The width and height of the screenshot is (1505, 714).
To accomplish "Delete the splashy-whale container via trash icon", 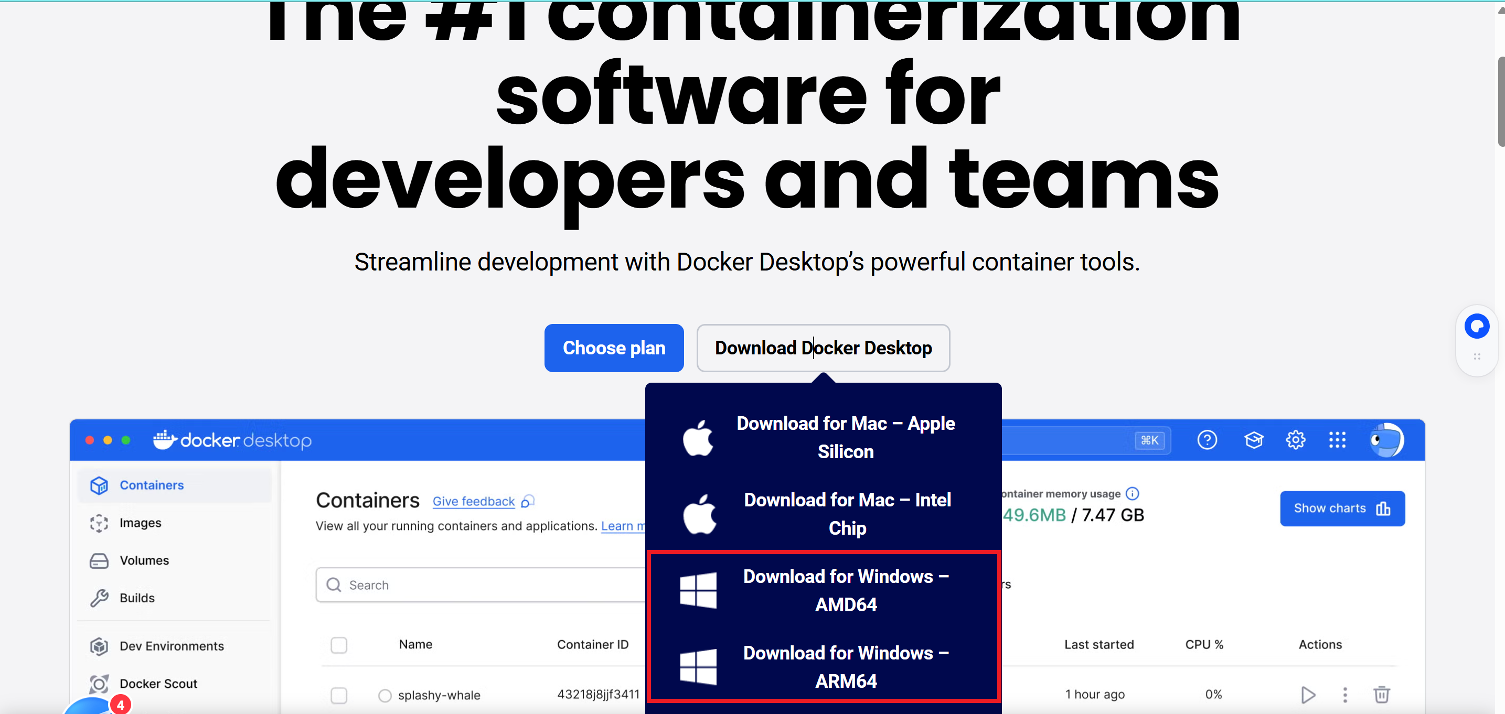I will (1381, 694).
